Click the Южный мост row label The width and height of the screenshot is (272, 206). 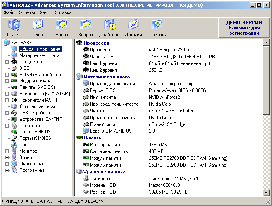(x=102, y=124)
